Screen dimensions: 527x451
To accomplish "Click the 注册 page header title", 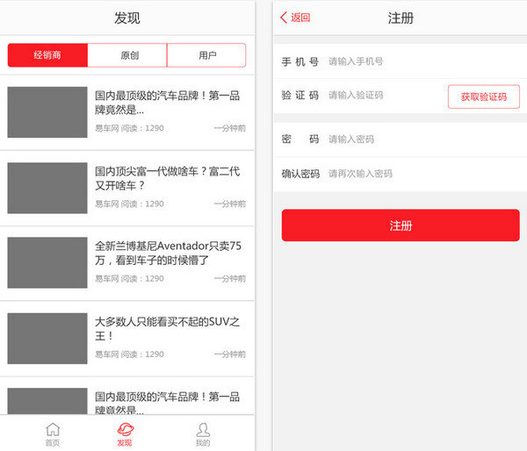I will [x=401, y=18].
